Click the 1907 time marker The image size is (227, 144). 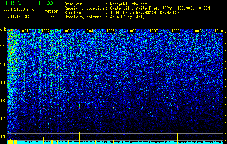pos(154,31)
